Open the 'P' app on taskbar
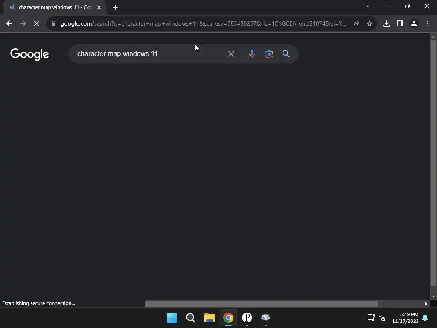Screen dimensions: 437x328 (x=247, y=318)
